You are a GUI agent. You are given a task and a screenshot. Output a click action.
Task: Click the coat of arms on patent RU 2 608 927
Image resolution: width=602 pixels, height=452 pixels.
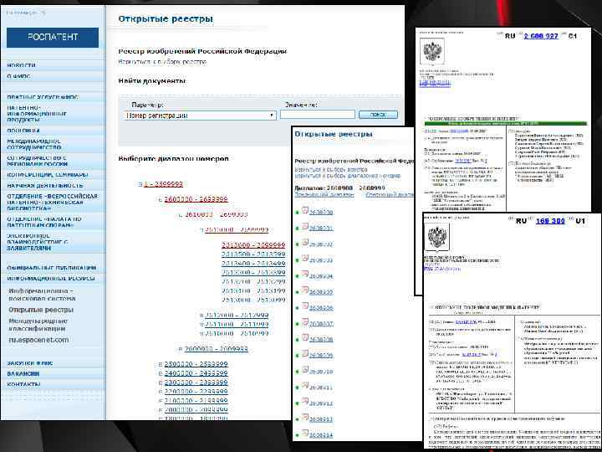(432, 50)
